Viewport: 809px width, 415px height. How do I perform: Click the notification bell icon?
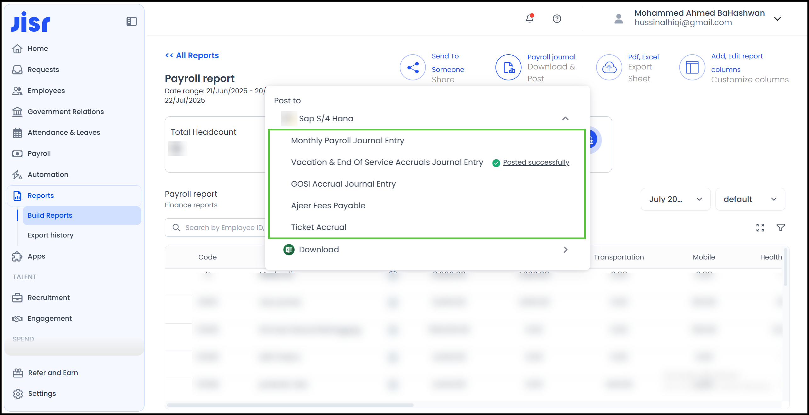coord(529,19)
